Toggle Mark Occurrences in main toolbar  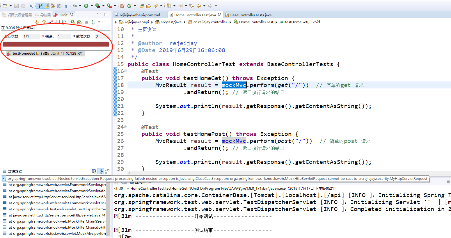click(x=40, y=6)
